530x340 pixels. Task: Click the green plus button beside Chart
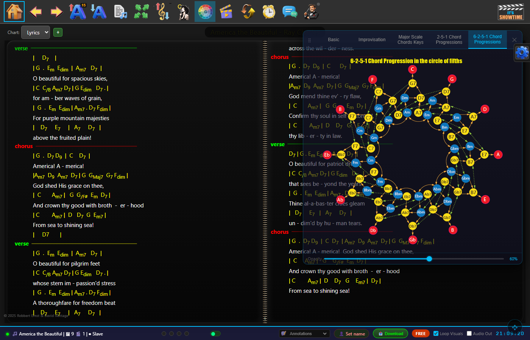click(x=58, y=32)
